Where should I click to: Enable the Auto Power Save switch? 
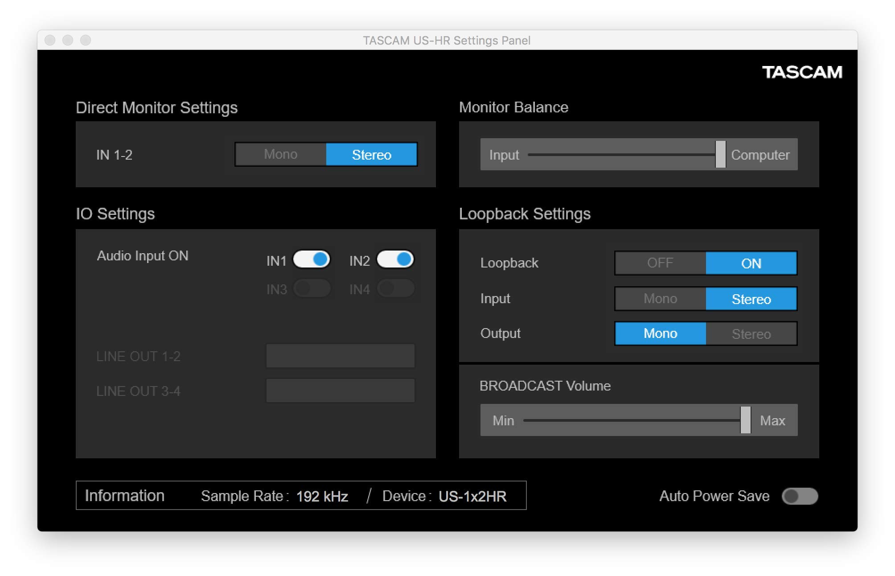800,496
